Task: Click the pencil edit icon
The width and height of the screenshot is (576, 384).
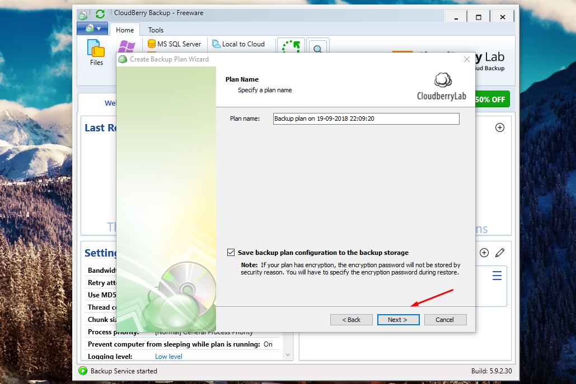Action: click(500, 253)
